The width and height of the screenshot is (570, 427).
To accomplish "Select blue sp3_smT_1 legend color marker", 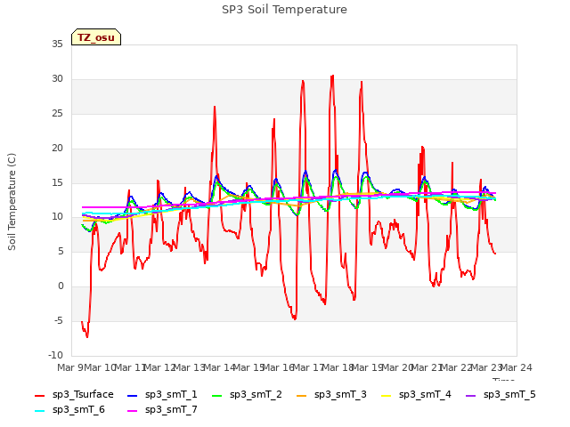I will [133, 395].
